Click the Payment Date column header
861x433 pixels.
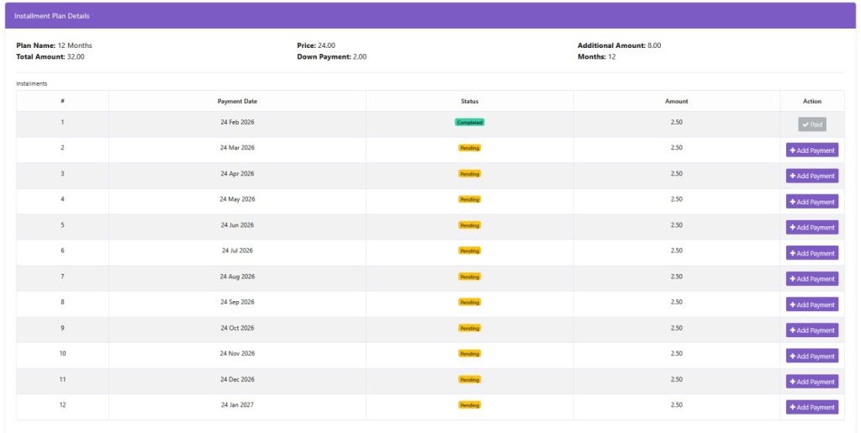pos(237,101)
